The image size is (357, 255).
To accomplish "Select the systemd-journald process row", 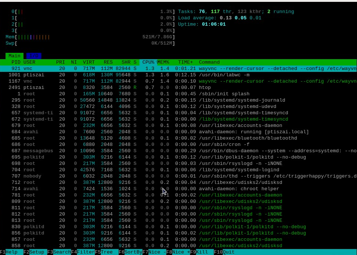I will click(x=178, y=100).
